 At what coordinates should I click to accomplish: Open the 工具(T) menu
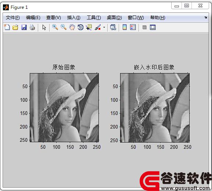pos(94,18)
